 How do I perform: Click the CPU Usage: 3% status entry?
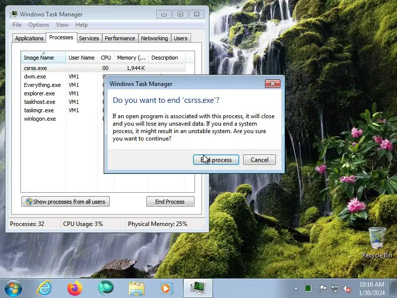pos(83,224)
